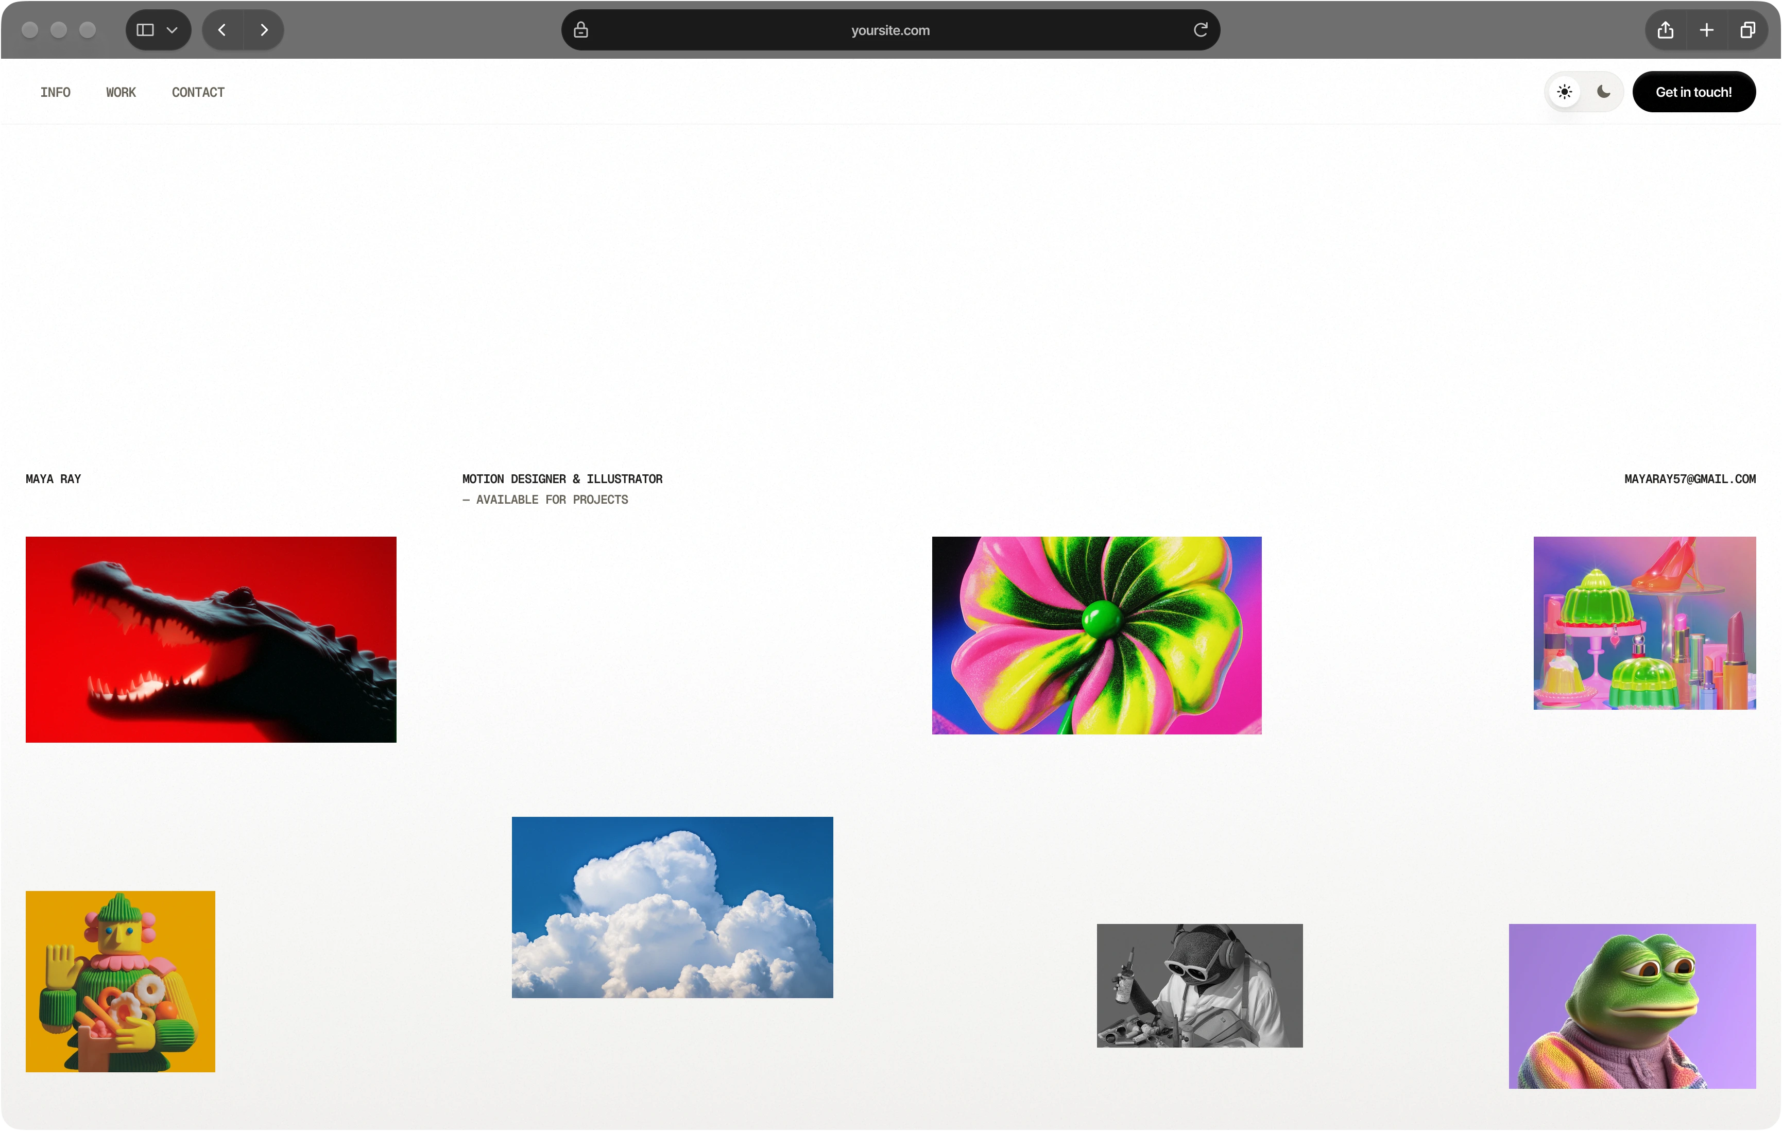The height and width of the screenshot is (1131, 1782).
Task: Go back with browser back arrow
Action: click(222, 30)
